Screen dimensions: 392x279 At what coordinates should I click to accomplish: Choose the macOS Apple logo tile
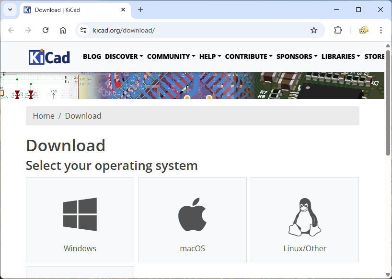click(x=192, y=220)
